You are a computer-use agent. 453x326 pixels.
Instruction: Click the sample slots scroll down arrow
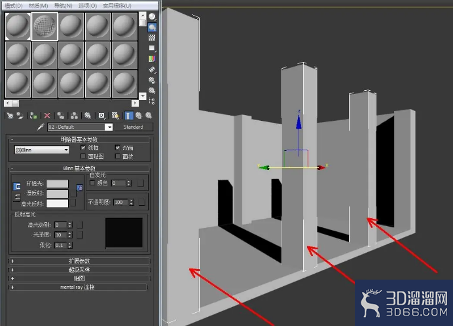[143, 96]
